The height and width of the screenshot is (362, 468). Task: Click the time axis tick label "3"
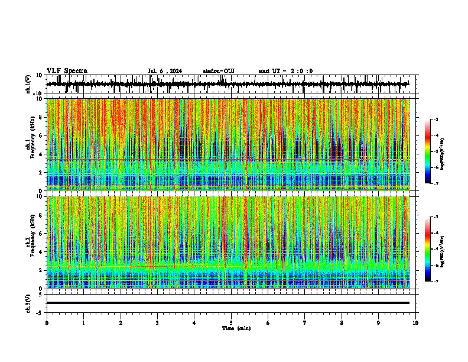click(157, 323)
